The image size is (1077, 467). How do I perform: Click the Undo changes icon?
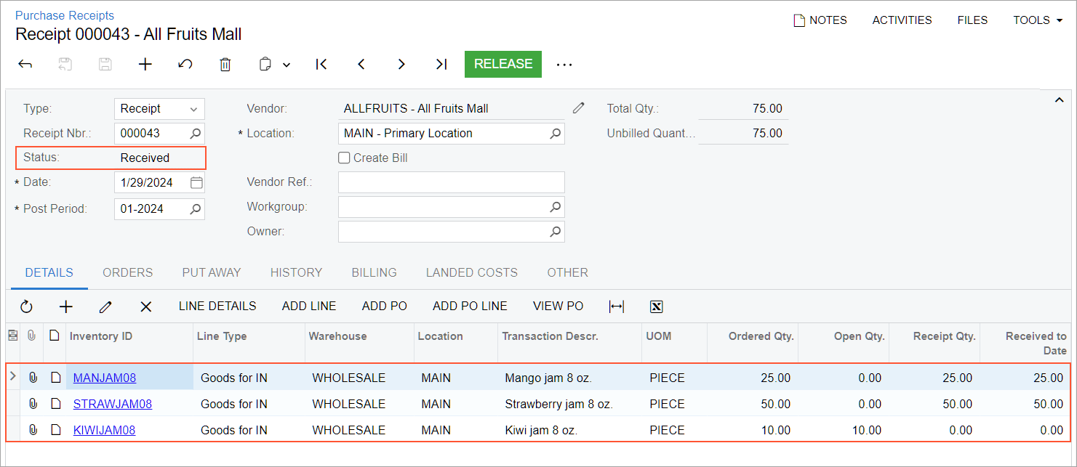(185, 65)
